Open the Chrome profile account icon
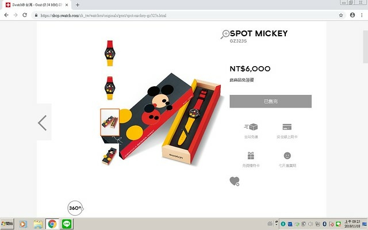Screen dimensions: 368x230 pyautogui.click(x=352, y=15)
